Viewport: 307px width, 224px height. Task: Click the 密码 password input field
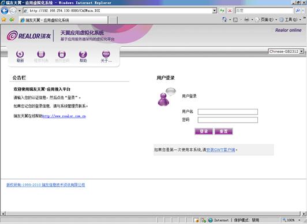[228, 120]
